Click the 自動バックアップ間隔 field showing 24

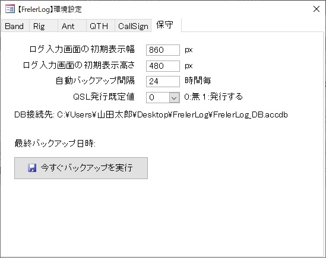click(163, 81)
